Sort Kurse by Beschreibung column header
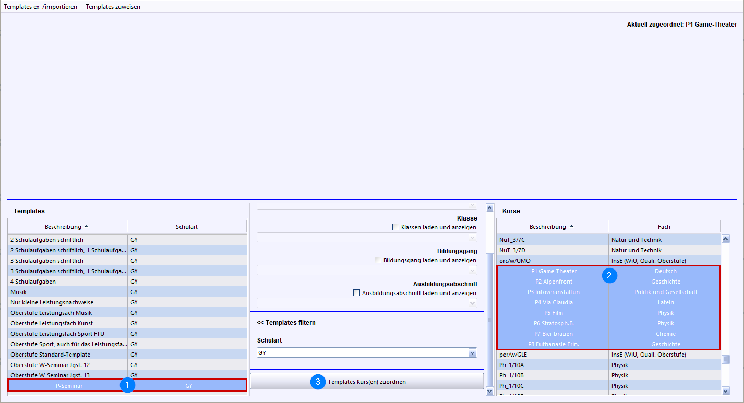The height and width of the screenshot is (403, 744). point(552,227)
